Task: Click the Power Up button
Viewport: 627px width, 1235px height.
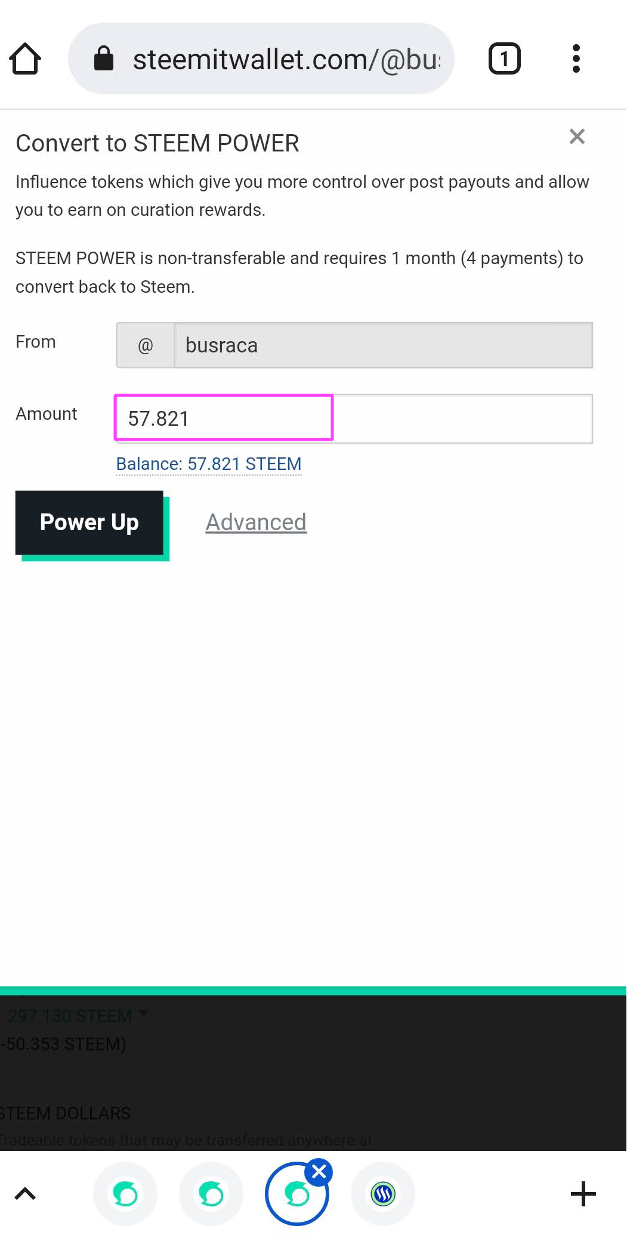Action: [89, 522]
